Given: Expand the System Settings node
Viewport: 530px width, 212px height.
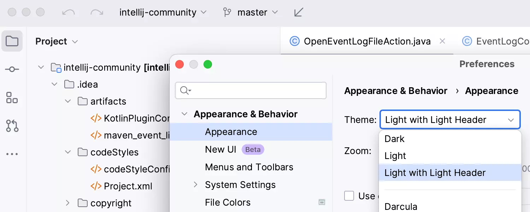Looking at the screenshot, I should pos(195,184).
